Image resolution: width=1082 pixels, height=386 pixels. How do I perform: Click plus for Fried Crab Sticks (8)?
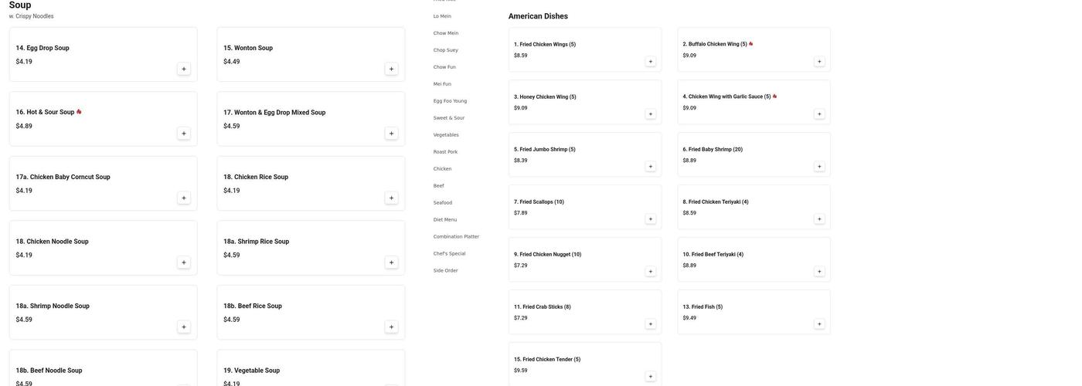(x=650, y=323)
